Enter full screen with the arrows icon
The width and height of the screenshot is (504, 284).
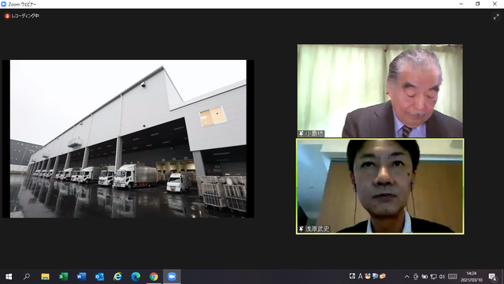(496, 17)
